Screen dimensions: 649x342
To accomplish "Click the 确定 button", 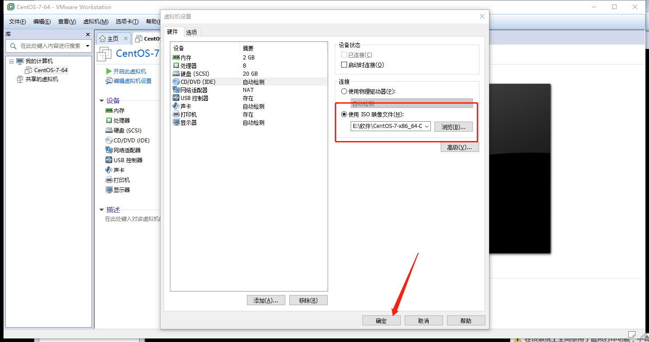I will [x=381, y=320].
